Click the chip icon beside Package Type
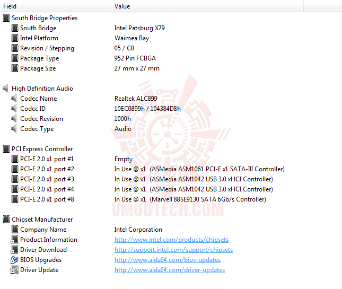Viewport: 342px width, 289px height. tap(15, 58)
